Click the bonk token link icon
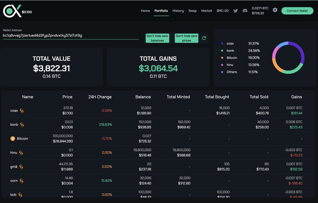 pos(22,125)
